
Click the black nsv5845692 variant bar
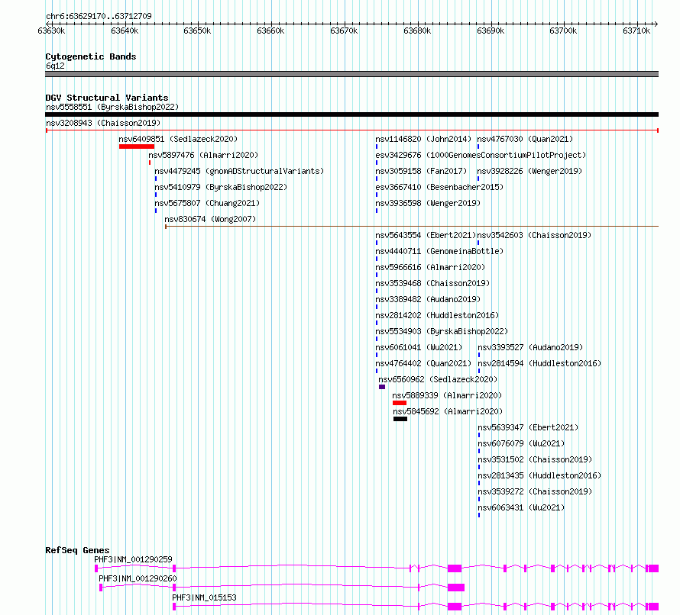pyautogui.click(x=400, y=419)
